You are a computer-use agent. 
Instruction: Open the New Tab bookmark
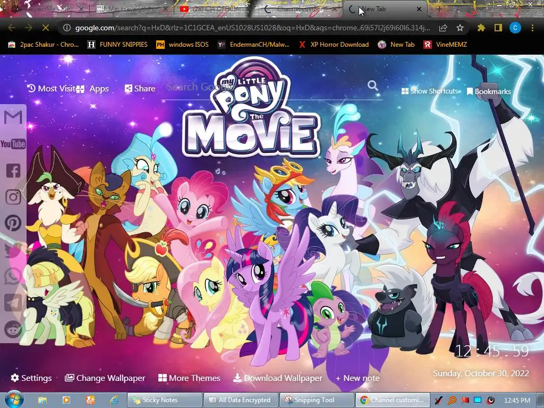396,45
